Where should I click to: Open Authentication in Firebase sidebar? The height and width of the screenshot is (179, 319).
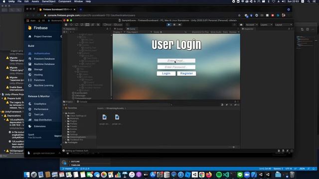point(42,53)
